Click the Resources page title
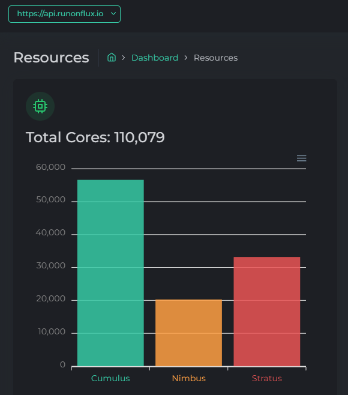 pos(51,58)
